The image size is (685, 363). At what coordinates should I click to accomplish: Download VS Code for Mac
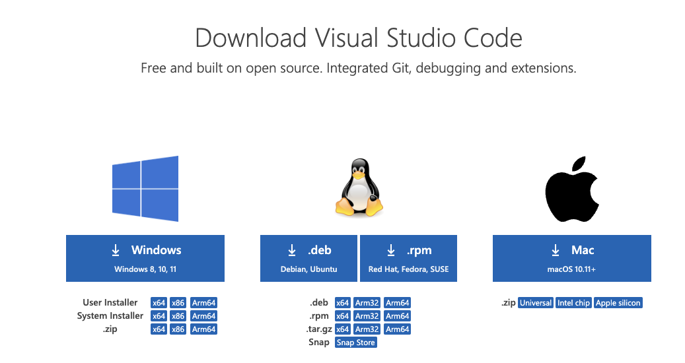coord(572,258)
